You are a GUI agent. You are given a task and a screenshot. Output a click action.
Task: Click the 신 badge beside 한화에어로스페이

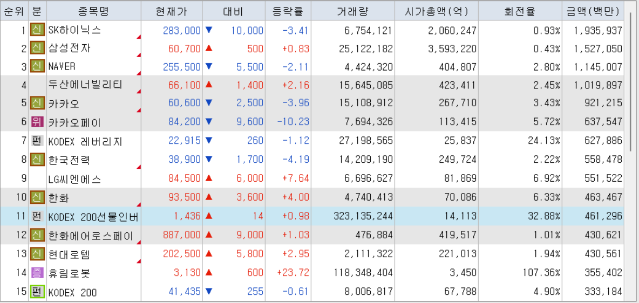37,235
